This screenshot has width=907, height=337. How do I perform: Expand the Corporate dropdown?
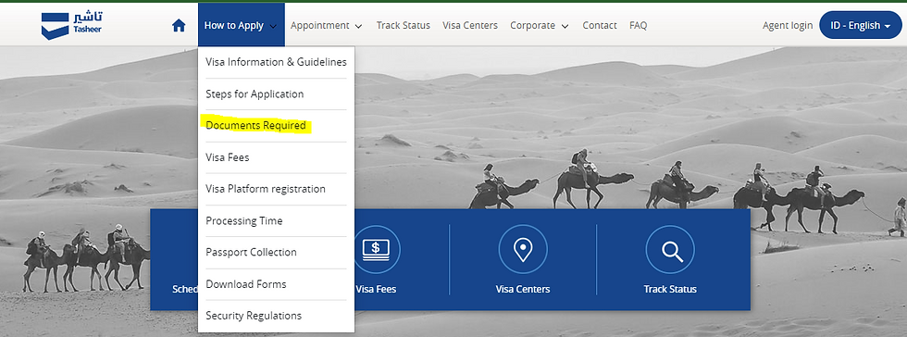(x=539, y=26)
